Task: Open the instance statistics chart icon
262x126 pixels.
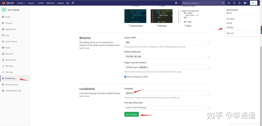Action: click(x=68, y=3)
